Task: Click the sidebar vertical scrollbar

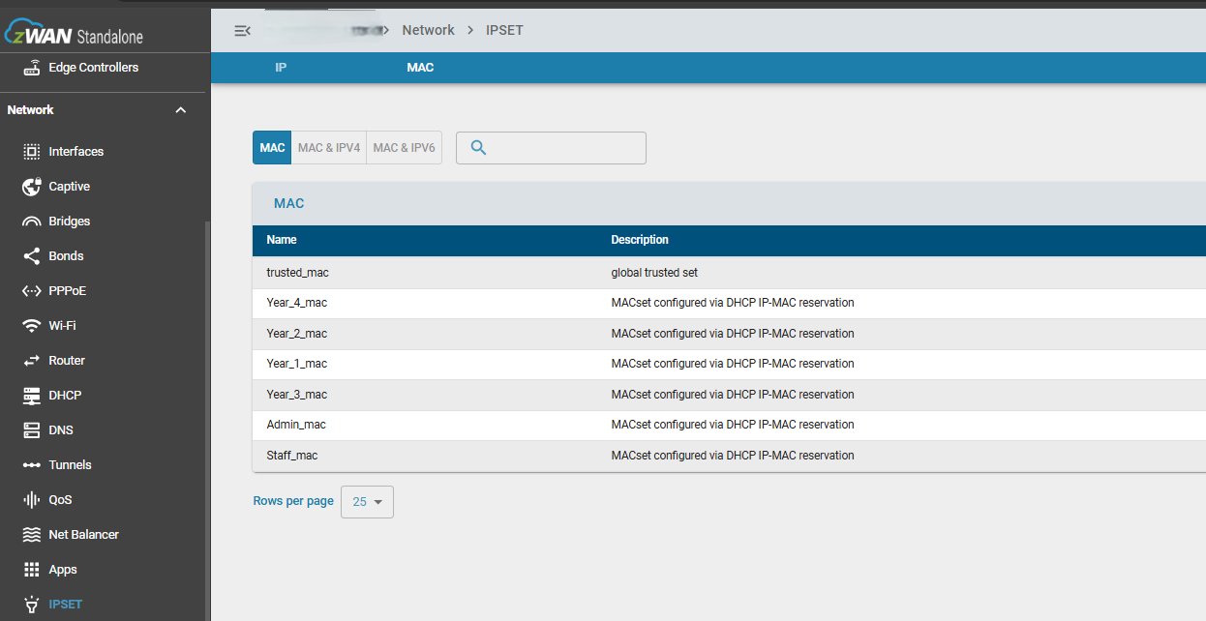Action: click(x=206, y=421)
